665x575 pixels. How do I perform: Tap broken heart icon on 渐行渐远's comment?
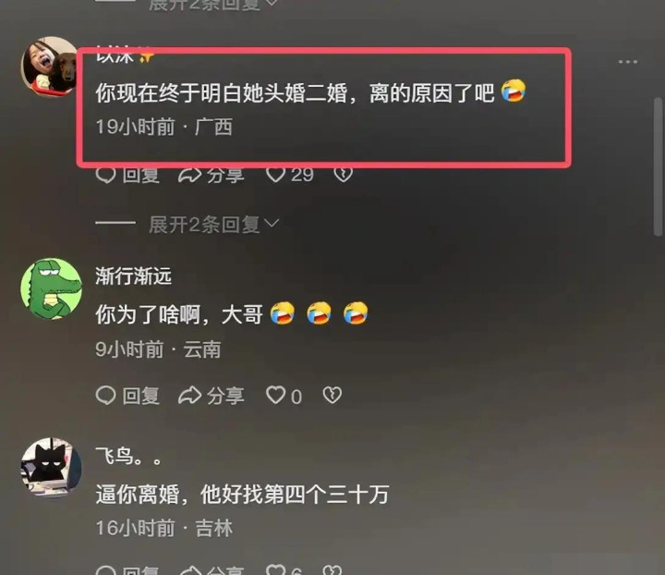point(332,396)
